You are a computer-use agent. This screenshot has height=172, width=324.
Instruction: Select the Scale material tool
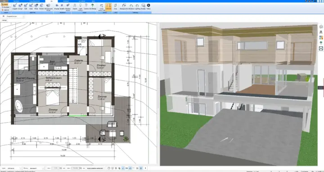(x=31, y=7)
